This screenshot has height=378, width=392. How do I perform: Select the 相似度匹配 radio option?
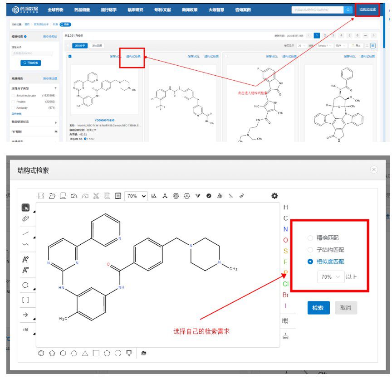[x=310, y=262]
